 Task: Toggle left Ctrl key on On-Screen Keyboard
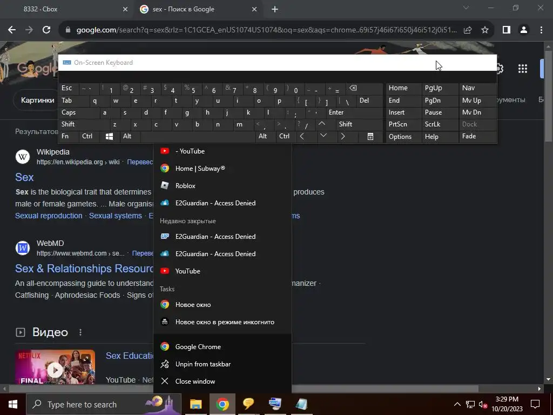(90, 136)
